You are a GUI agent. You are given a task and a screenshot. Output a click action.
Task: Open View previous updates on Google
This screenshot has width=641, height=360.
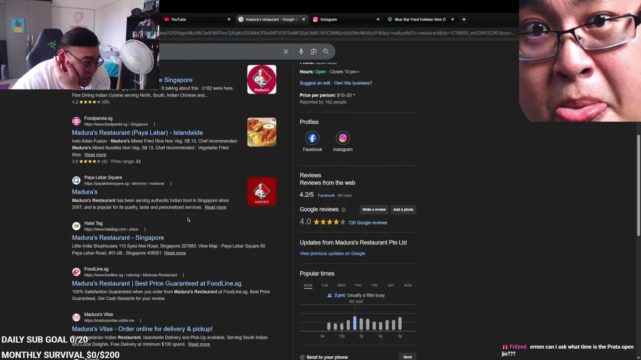pos(333,253)
